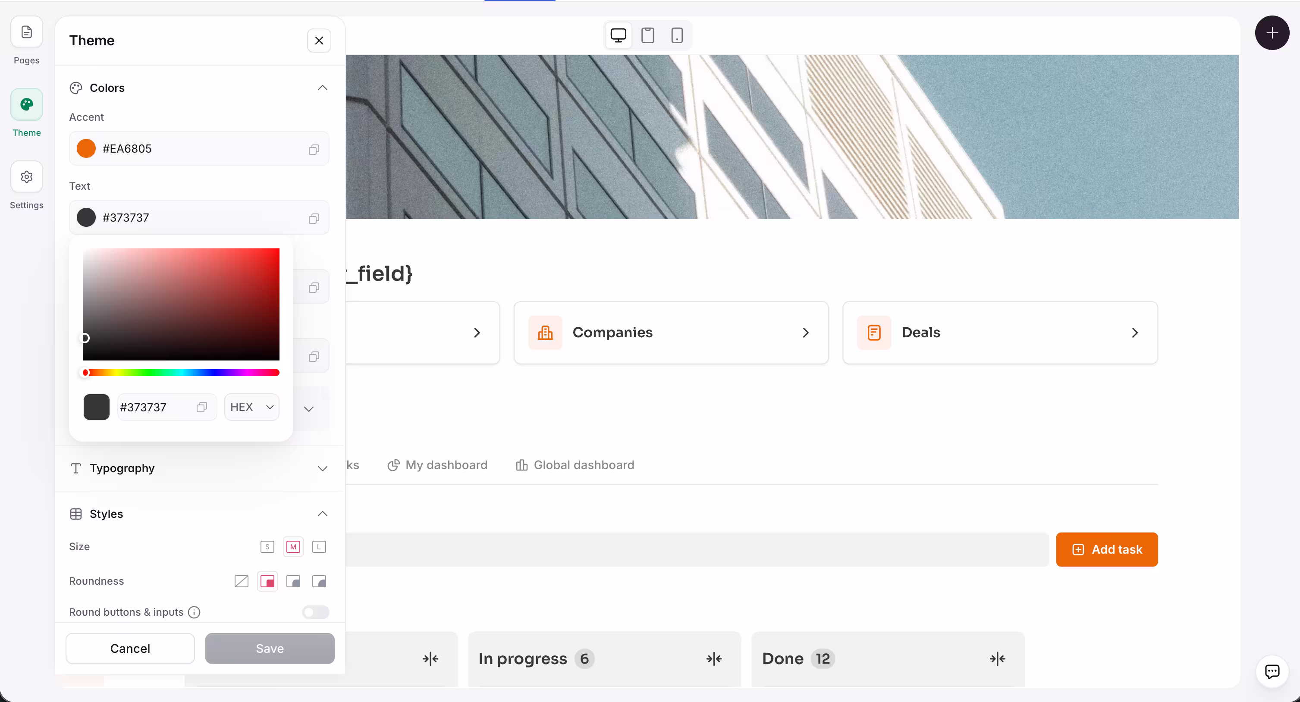Save the theme changes
Viewport: 1300px width, 702px height.
click(x=270, y=649)
